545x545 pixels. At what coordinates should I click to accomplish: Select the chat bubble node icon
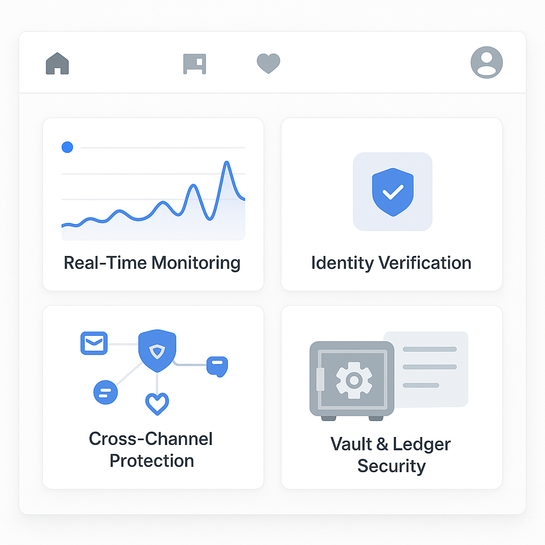(217, 366)
